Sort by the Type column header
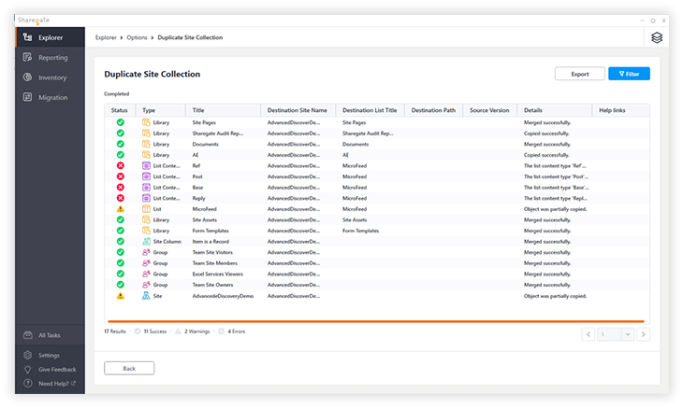Screen dimensions: 683x408 tap(161, 110)
